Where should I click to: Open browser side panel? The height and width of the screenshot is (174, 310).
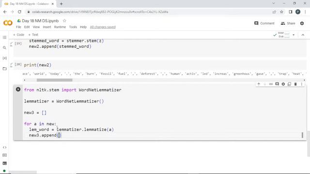[291, 12]
